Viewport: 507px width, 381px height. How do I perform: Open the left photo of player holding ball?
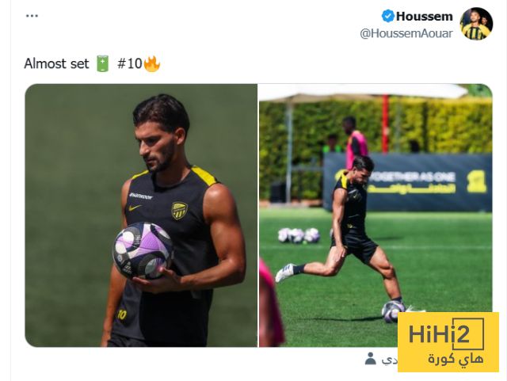point(141,215)
